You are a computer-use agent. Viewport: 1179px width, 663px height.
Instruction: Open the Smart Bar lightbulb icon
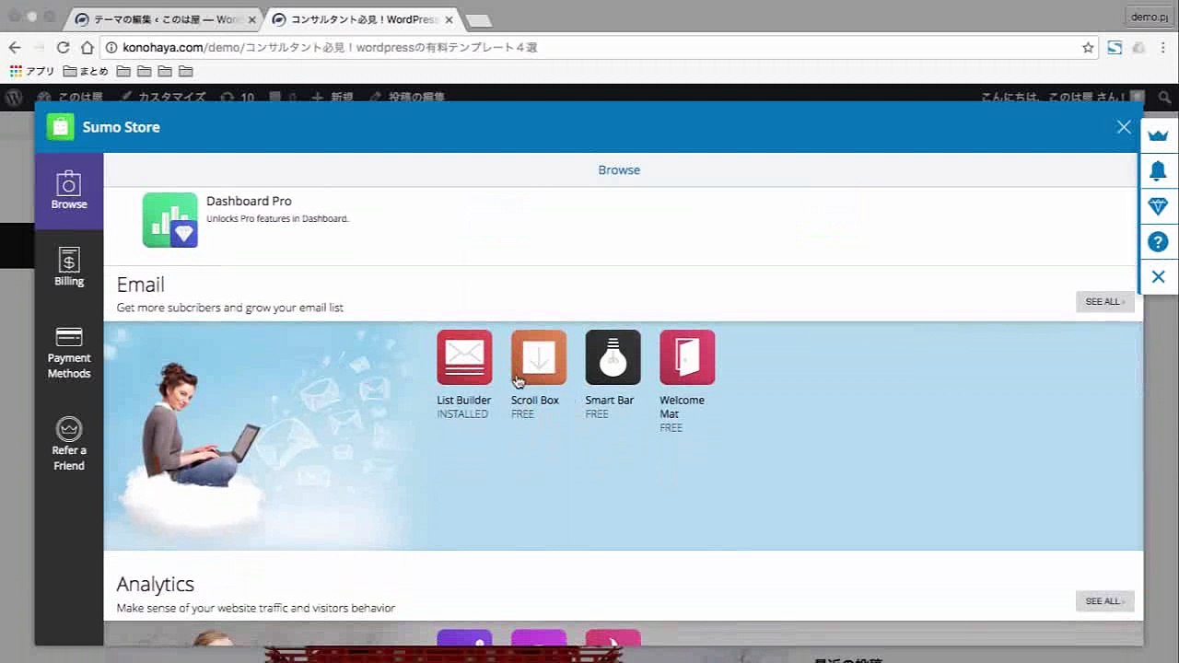click(x=613, y=357)
